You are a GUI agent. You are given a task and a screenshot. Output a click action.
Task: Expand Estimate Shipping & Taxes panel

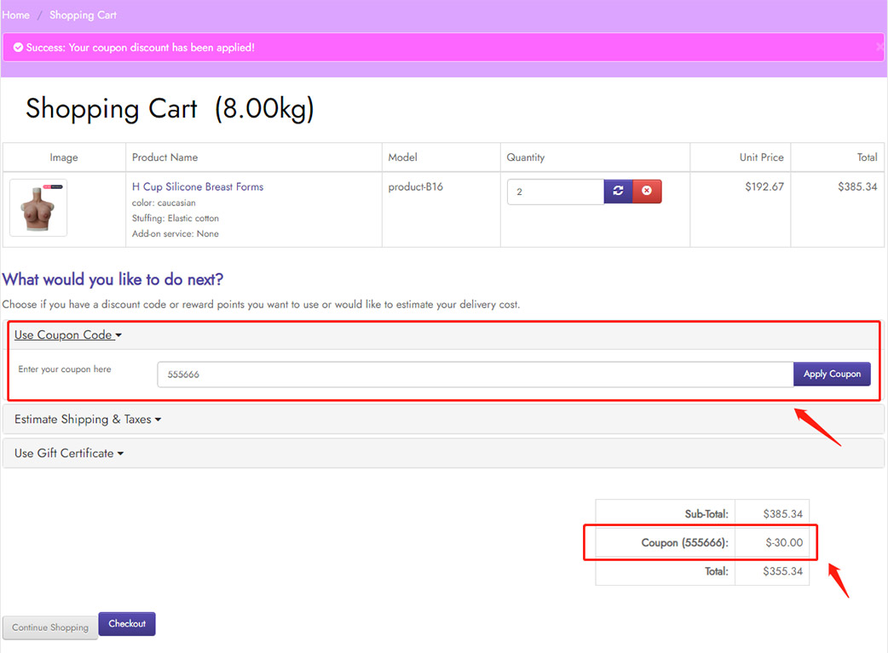pyautogui.click(x=88, y=420)
